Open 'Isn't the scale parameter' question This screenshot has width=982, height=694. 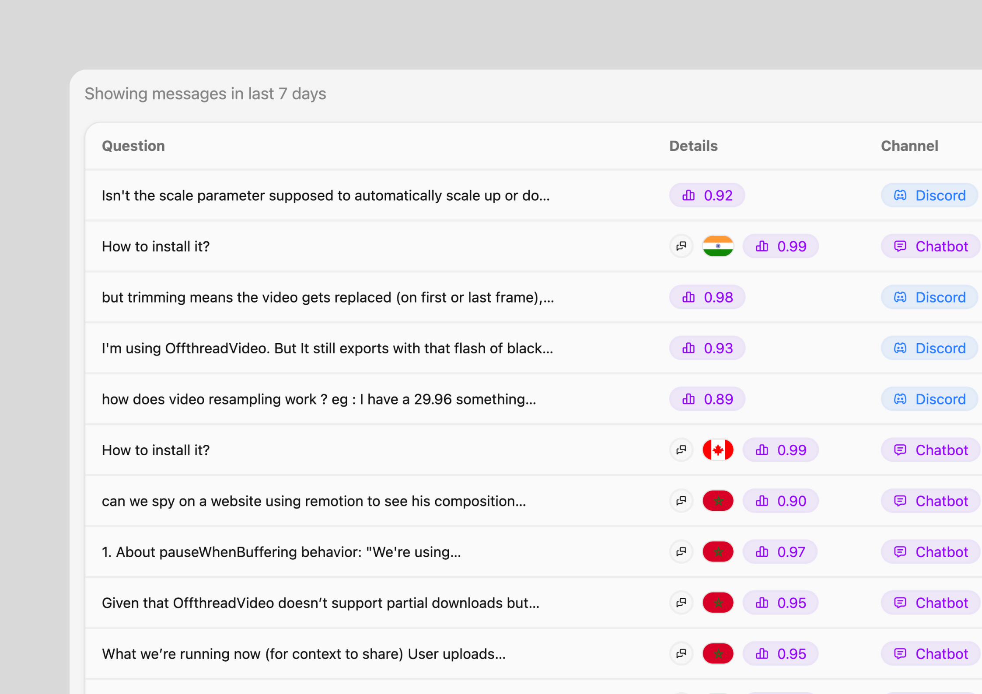[x=325, y=195]
